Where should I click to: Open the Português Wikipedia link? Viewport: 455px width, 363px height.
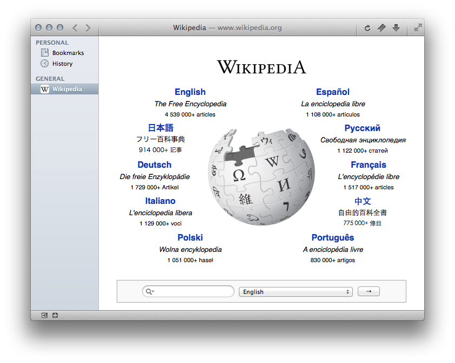[333, 237]
